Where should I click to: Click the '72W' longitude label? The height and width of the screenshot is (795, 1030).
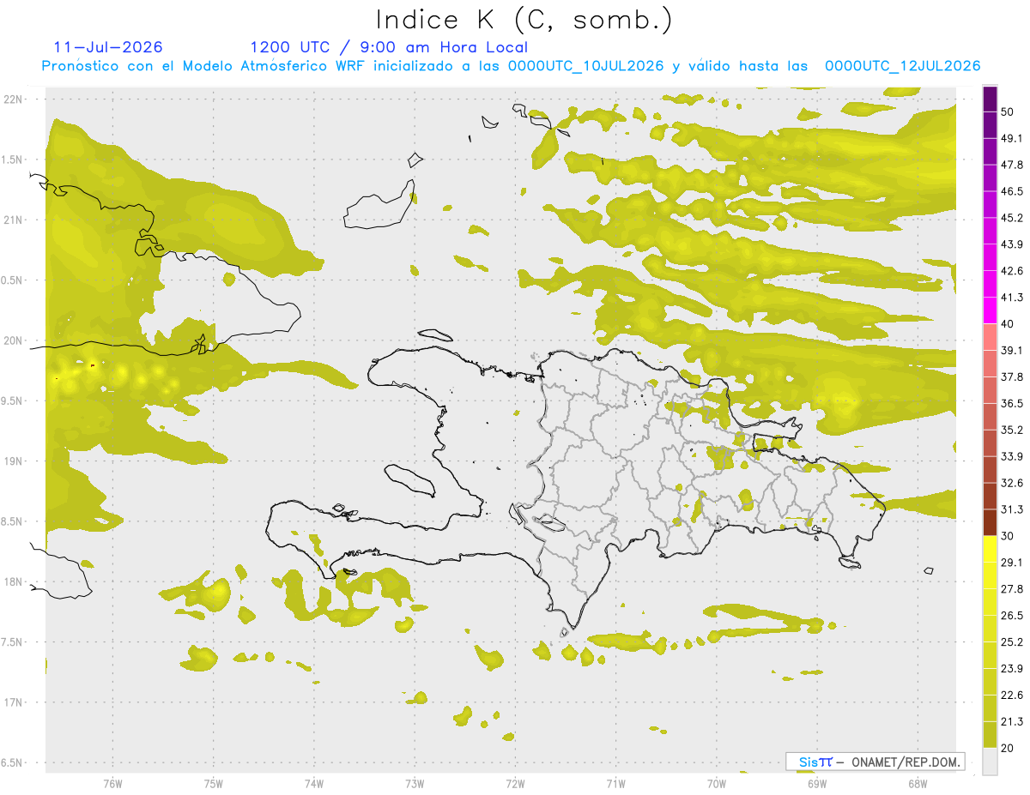coord(515,783)
